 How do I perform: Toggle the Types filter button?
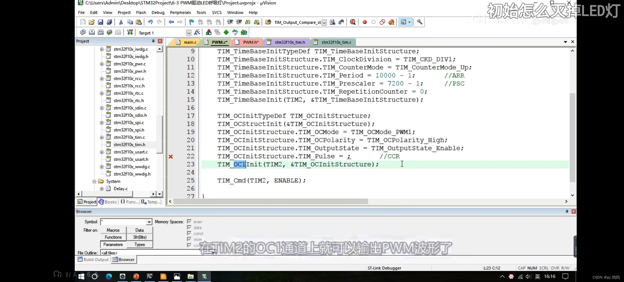140,244
